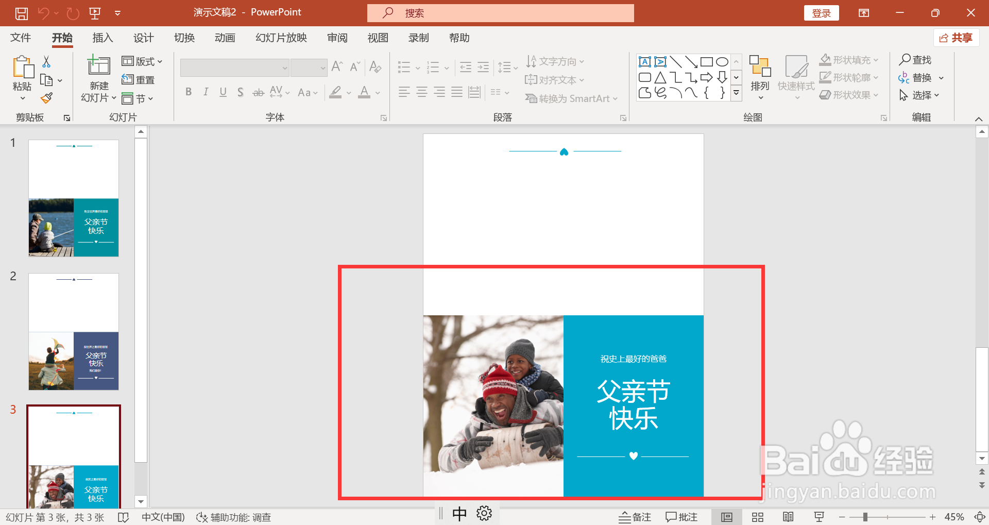989x525 pixels.
Task: Start slideshow from beginning icon
Action: tap(95, 13)
